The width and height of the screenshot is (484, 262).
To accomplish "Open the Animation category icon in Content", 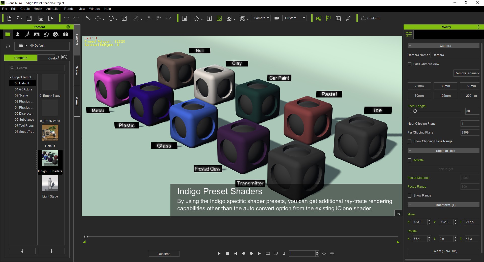I will 27,34.
